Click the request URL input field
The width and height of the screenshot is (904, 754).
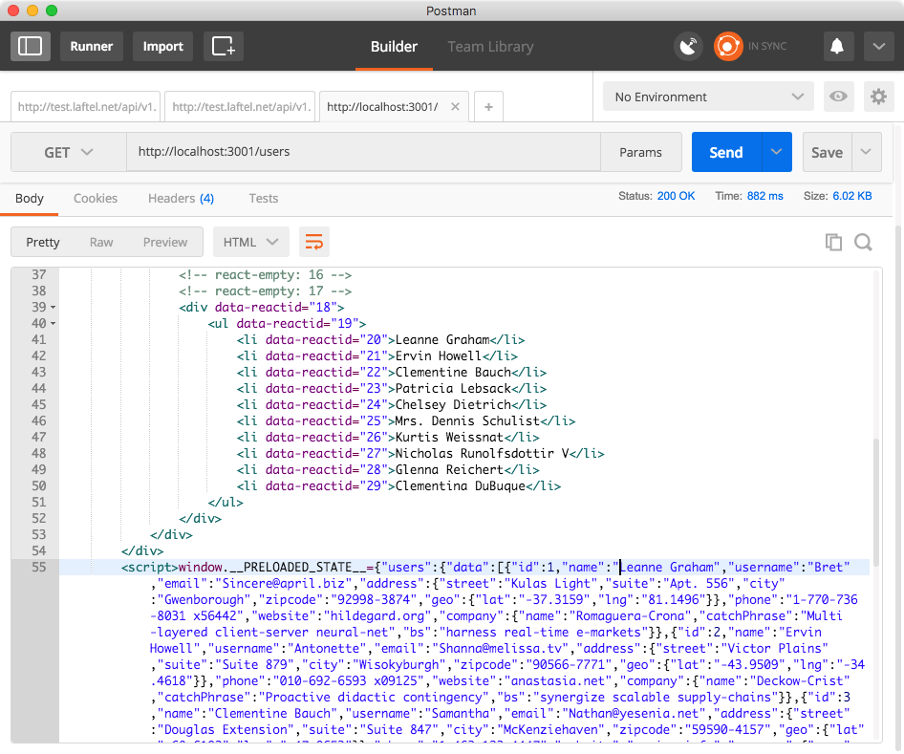coord(363,152)
